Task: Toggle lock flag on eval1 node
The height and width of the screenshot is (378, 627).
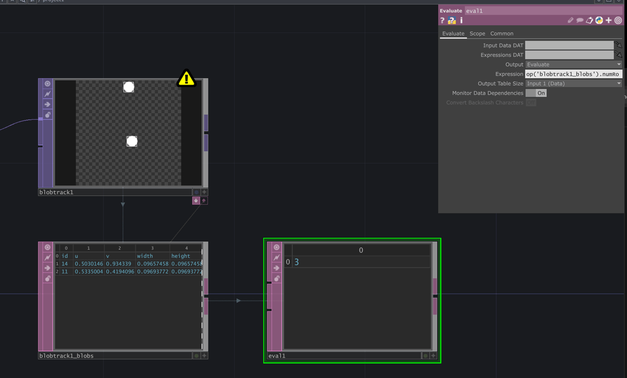Action: tap(277, 279)
